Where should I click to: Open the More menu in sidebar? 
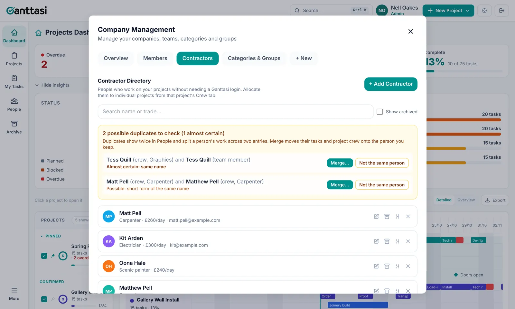tap(14, 294)
